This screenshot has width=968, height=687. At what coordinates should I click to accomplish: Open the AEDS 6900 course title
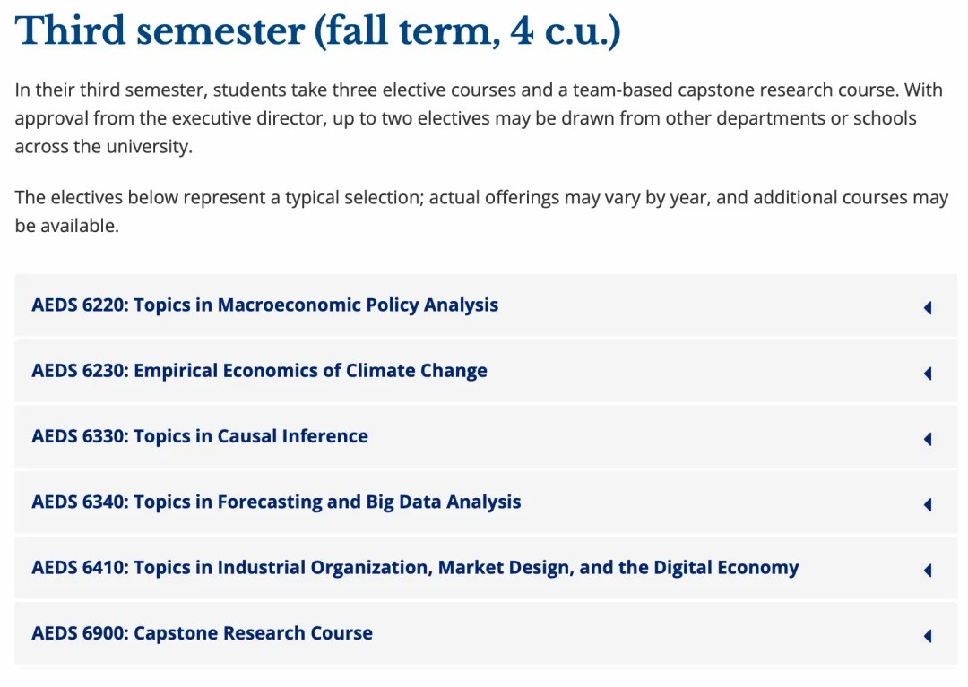click(x=202, y=633)
